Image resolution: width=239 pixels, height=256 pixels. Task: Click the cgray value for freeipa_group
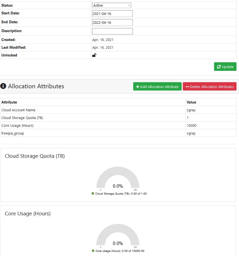[x=191, y=133]
